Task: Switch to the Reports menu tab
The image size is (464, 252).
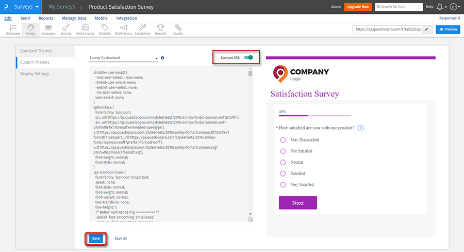Action: pos(46,18)
